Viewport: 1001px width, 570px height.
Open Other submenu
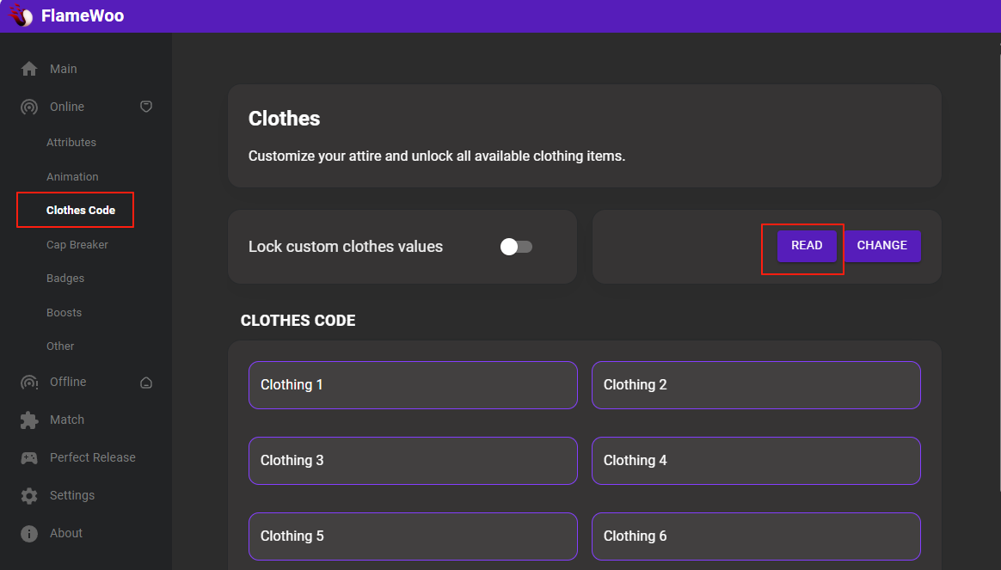point(60,346)
